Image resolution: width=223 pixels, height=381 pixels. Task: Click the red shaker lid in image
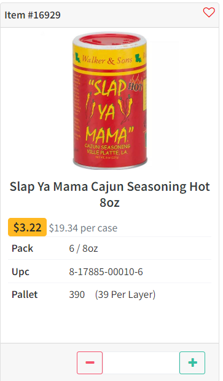[x=110, y=39]
